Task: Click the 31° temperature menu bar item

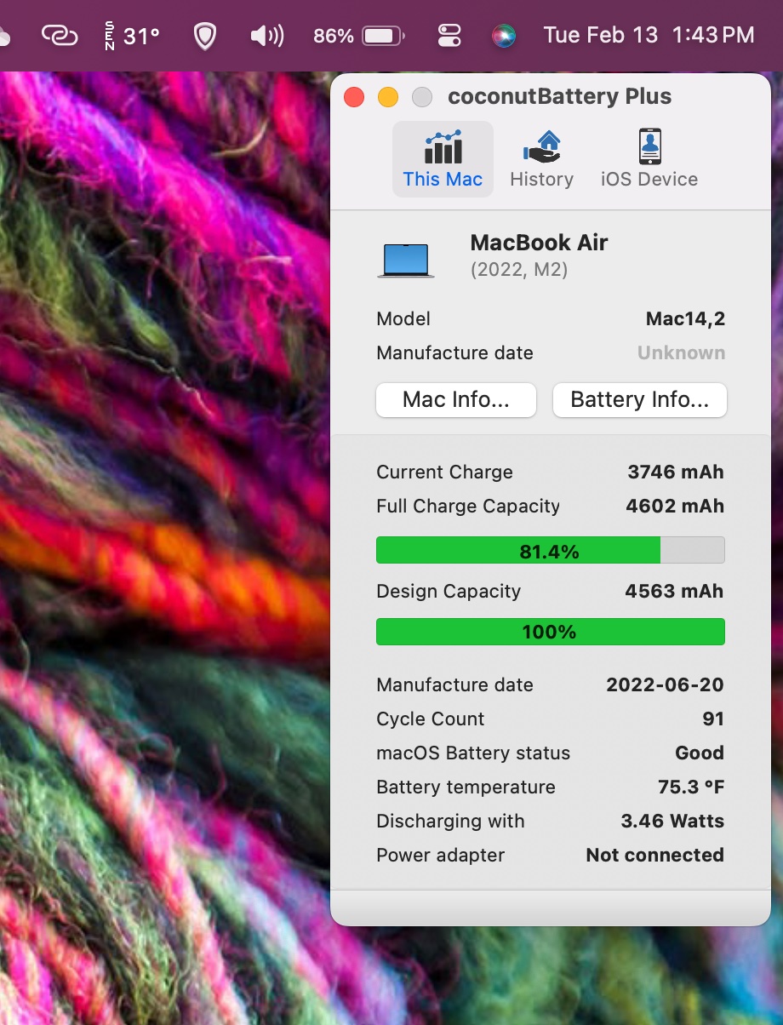Action: tap(133, 36)
